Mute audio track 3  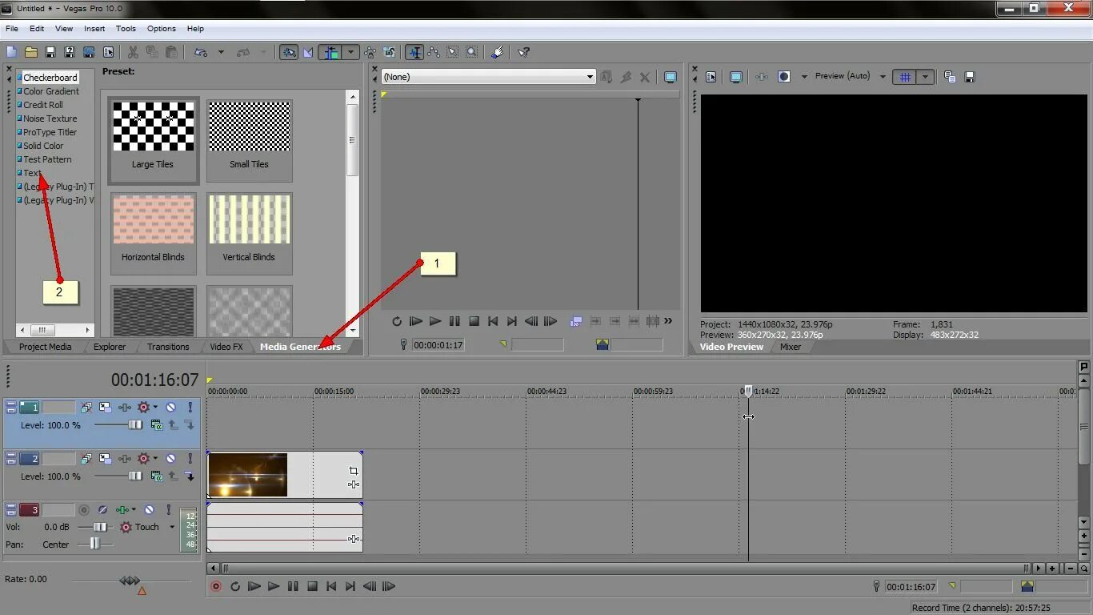pyautogui.click(x=149, y=510)
